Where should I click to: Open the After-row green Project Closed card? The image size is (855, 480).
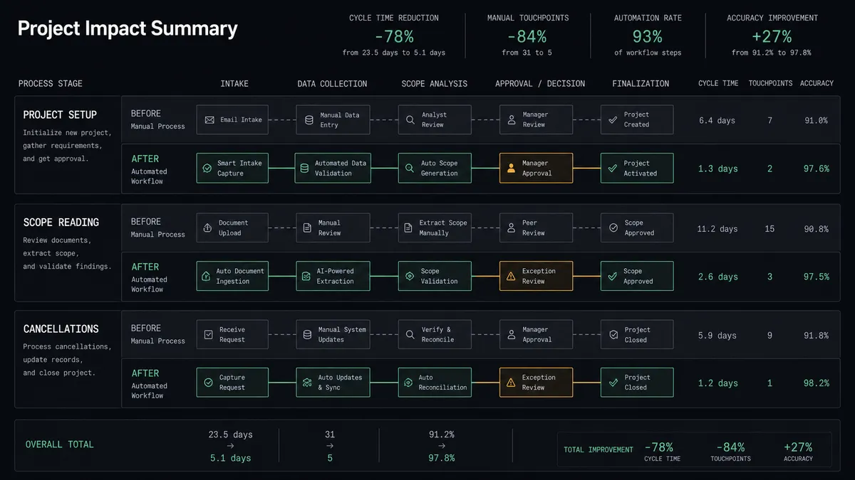[x=637, y=383]
